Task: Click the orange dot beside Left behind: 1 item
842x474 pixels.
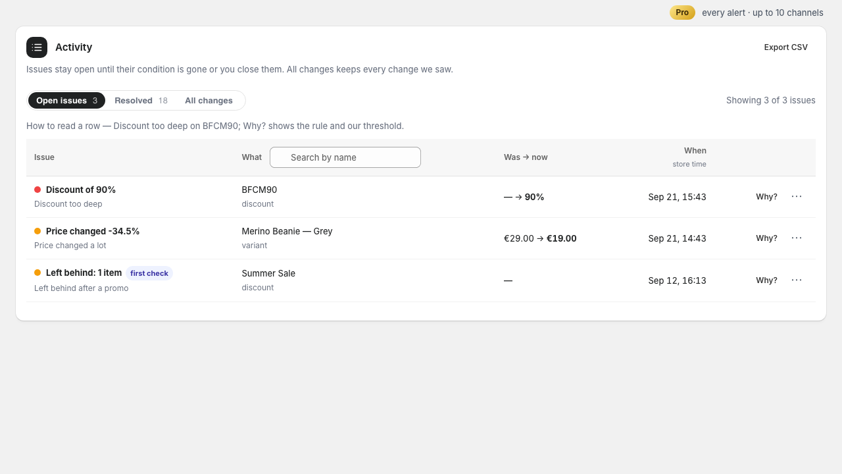Action: point(37,273)
